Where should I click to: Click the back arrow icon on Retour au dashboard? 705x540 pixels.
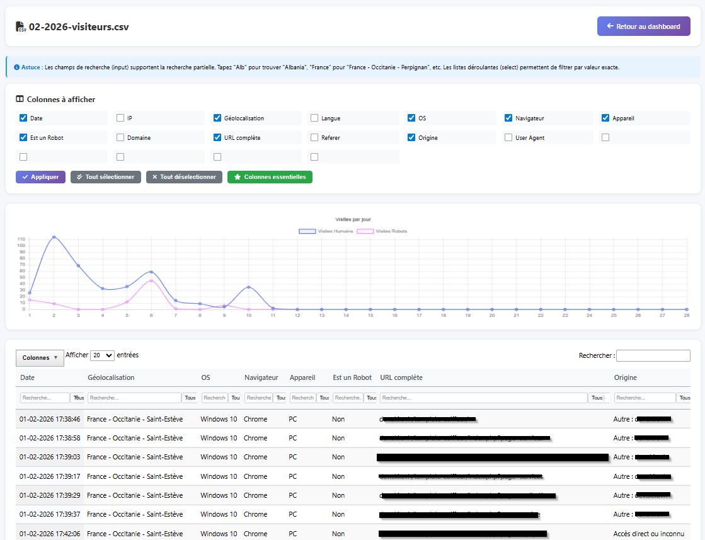coord(610,26)
